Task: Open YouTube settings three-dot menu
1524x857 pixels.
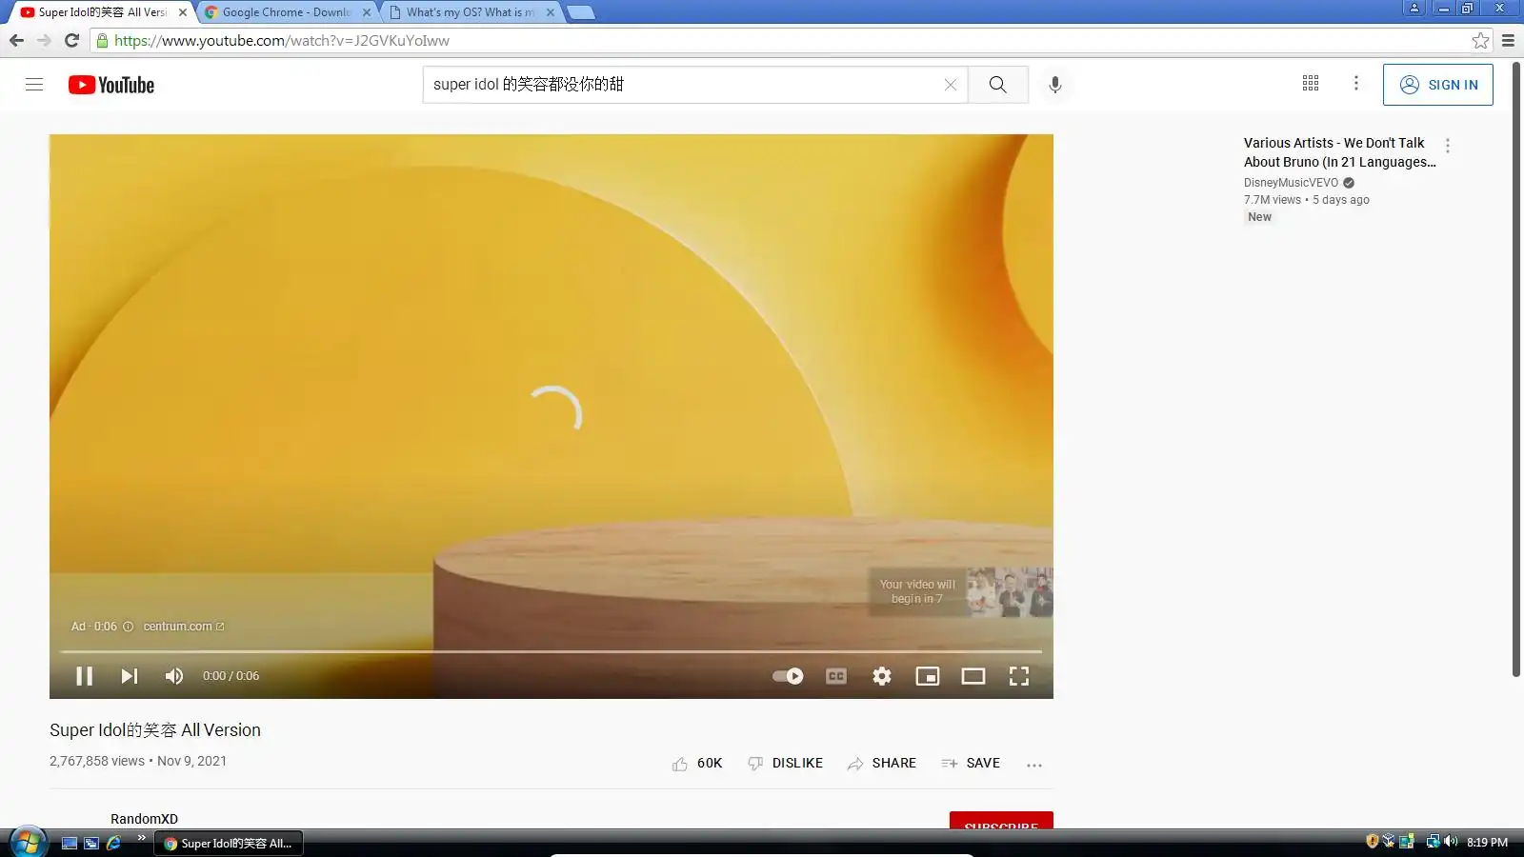Action: (x=1356, y=84)
